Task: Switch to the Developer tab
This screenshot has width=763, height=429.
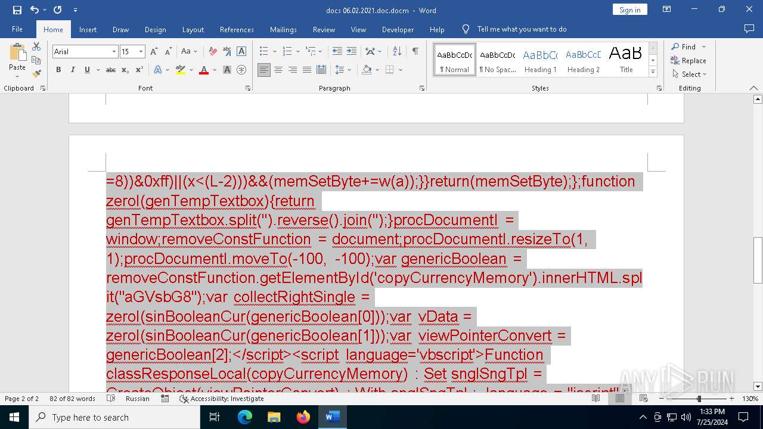Action: click(398, 29)
